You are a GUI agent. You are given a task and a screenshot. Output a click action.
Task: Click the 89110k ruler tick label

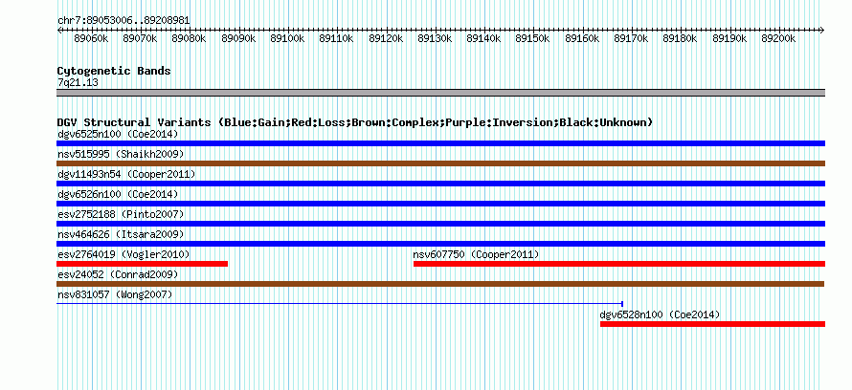(x=336, y=38)
